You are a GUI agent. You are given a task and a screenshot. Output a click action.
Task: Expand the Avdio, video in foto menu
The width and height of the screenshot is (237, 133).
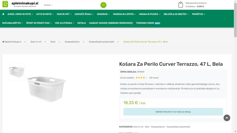click(20, 14)
